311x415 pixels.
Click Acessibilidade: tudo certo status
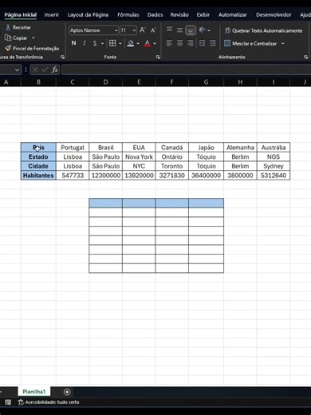tap(49, 402)
